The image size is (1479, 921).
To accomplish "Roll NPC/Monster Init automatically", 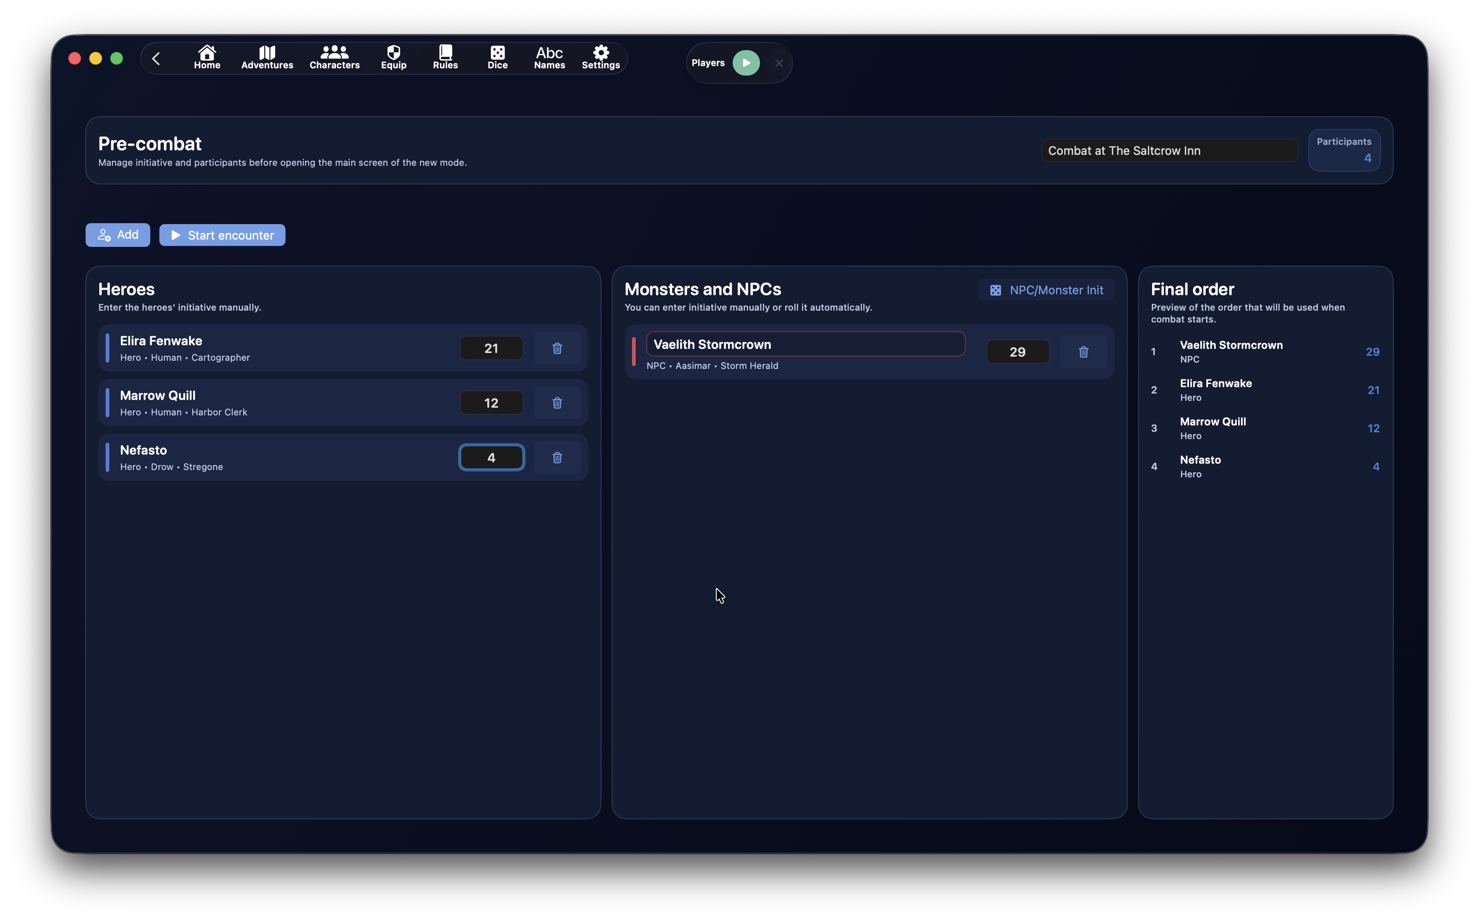I will (1046, 290).
